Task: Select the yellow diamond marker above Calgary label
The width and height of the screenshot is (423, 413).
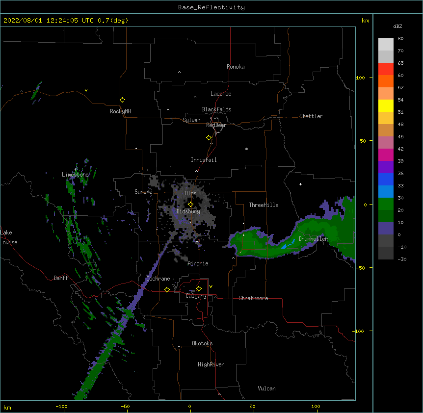Action: (199, 289)
